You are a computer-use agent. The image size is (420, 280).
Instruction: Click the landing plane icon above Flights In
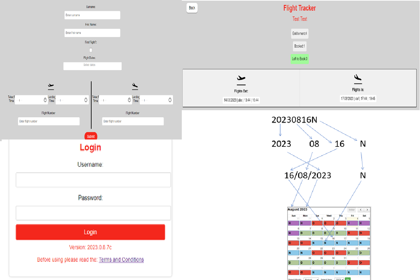tap(357, 78)
